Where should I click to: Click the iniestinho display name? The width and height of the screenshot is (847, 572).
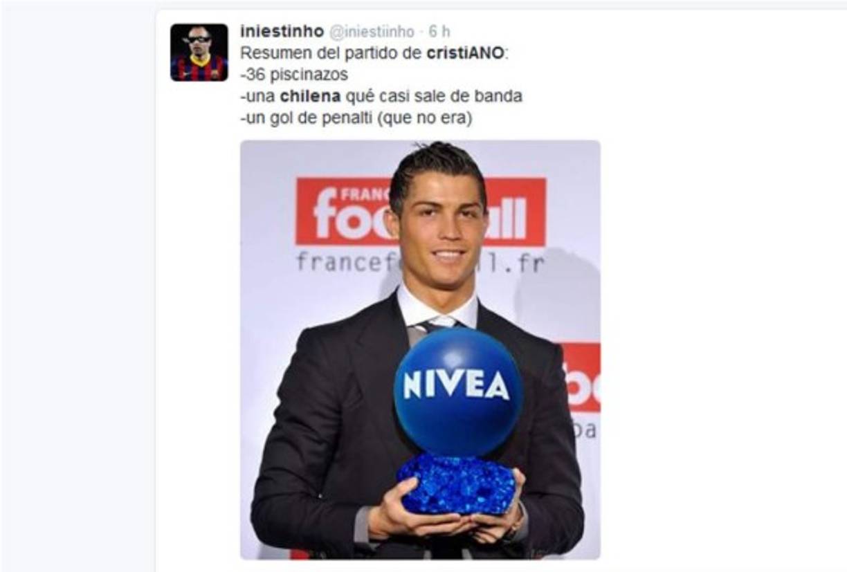(x=282, y=31)
